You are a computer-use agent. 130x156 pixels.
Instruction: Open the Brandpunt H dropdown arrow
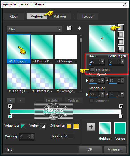click(x=103, y=94)
